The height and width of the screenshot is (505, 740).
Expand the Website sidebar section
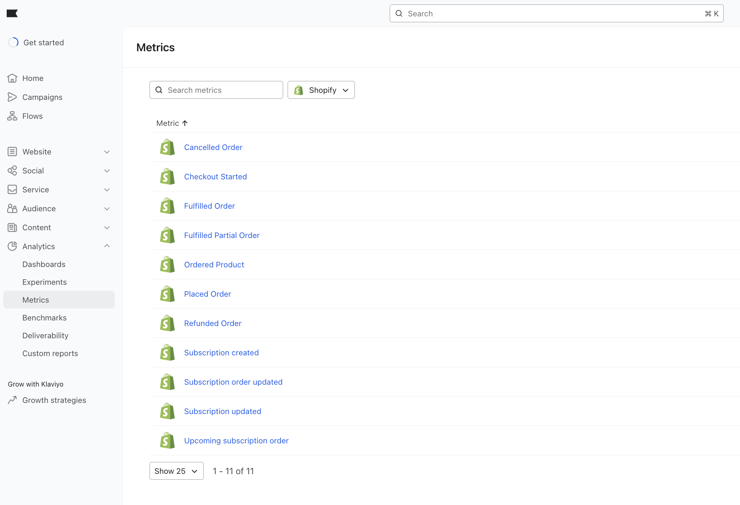tap(107, 152)
